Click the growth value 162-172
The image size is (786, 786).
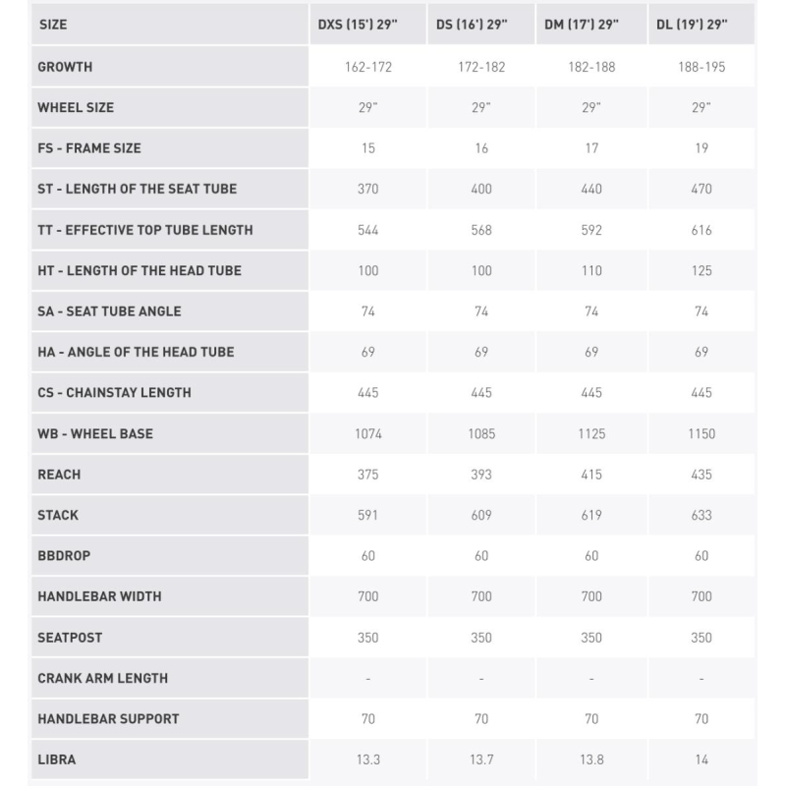368,67
